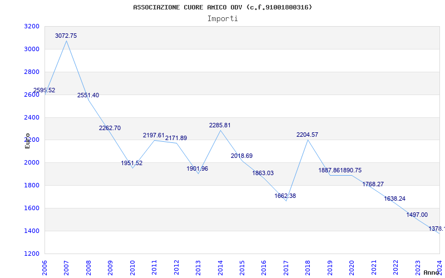Click the x-axis year 2021
The width and height of the screenshot is (445, 278).
click(374, 267)
